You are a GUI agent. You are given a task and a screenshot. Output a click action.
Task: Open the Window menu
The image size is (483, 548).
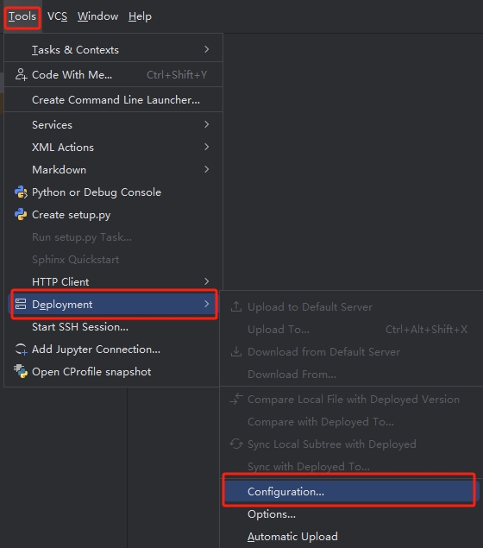pos(97,16)
